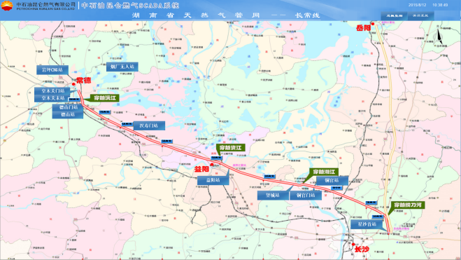The height and width of the screenshot is (260, 461).
Task: Select the 皇木关末站 station label
Action: pos(53,98)
